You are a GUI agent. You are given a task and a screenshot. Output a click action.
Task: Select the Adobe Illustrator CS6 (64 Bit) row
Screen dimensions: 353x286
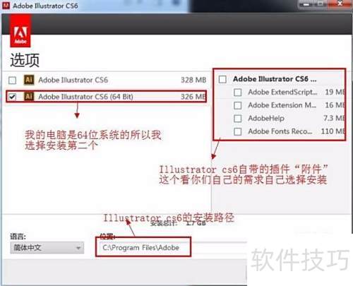pos(107,97)
